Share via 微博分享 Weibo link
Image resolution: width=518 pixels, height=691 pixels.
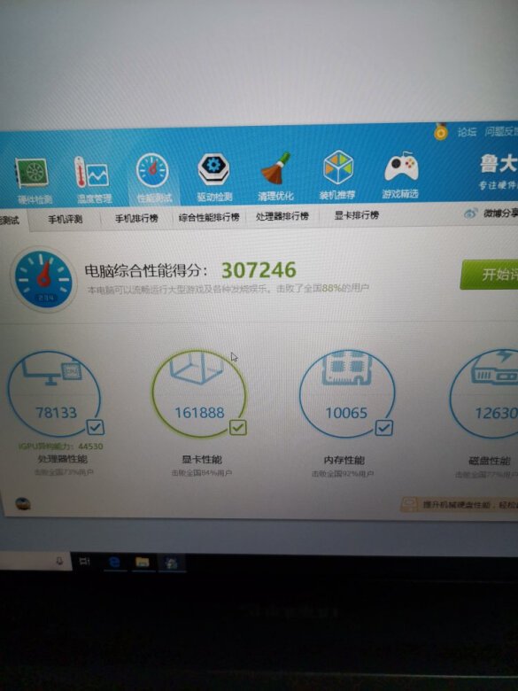pos(491,214)
